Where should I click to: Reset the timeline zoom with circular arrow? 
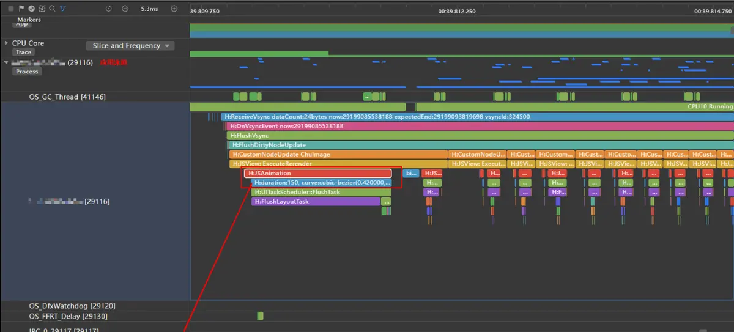point(108,9)
